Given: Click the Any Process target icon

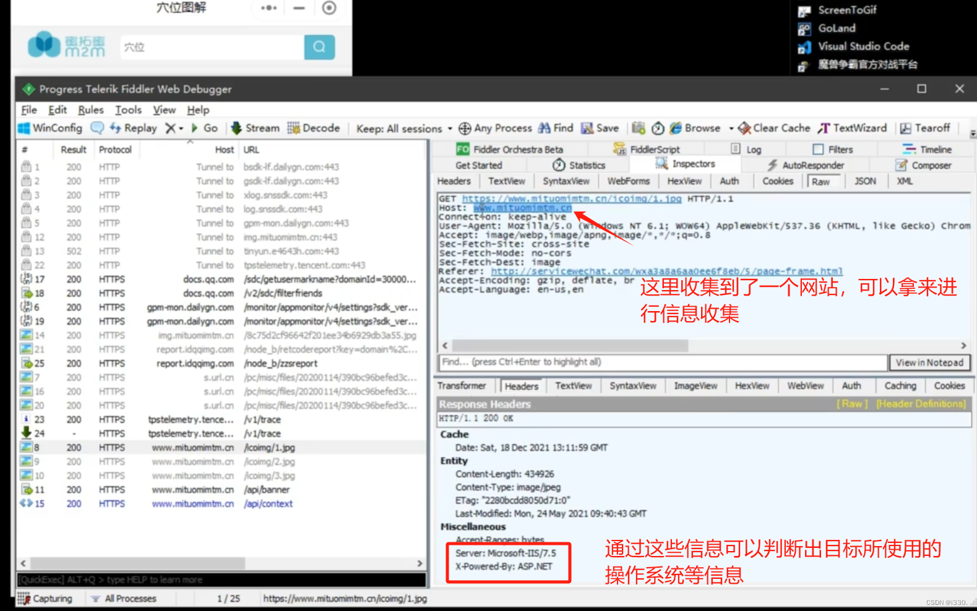Looking at the screenshot, I should [464, 128].
